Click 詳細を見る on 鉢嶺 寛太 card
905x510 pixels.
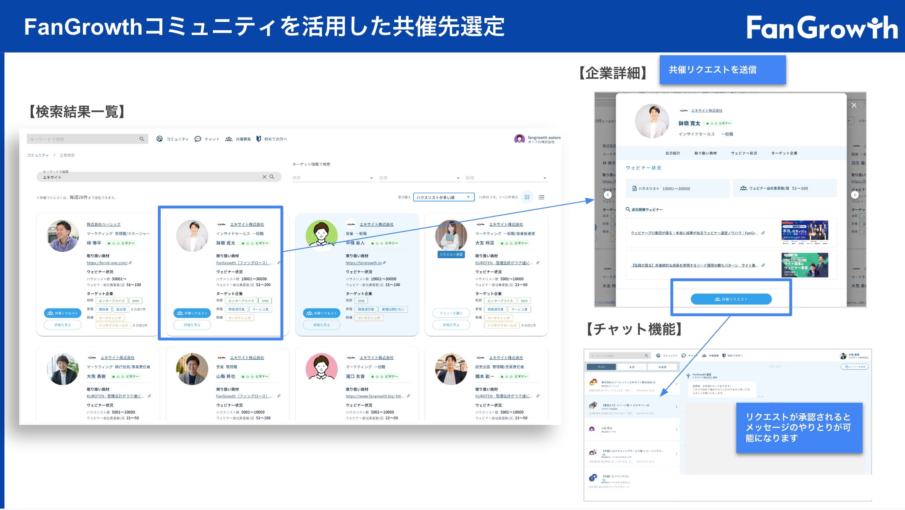tap(192, 325)
